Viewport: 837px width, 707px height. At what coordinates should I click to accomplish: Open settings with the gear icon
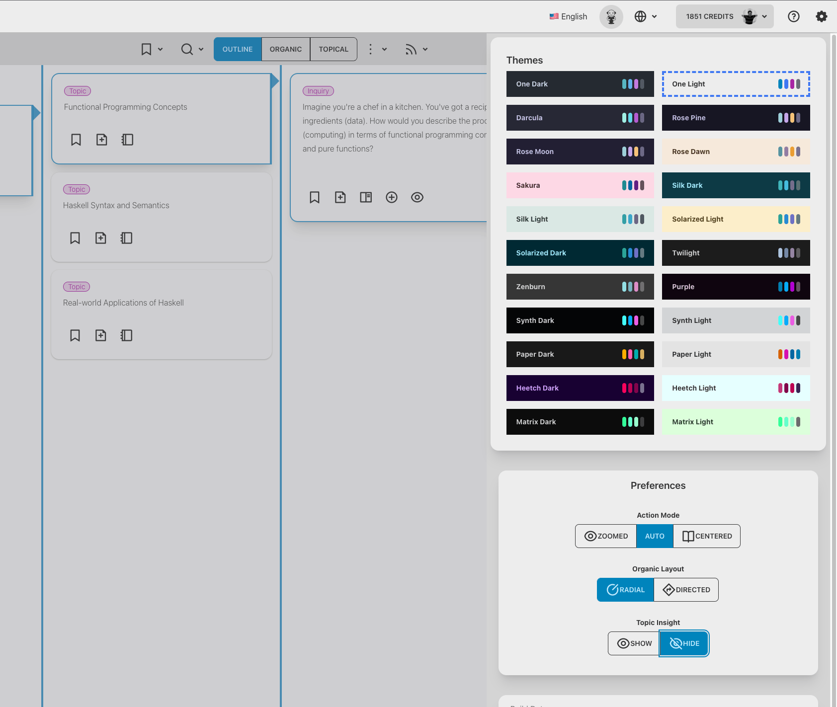[821, 16]
